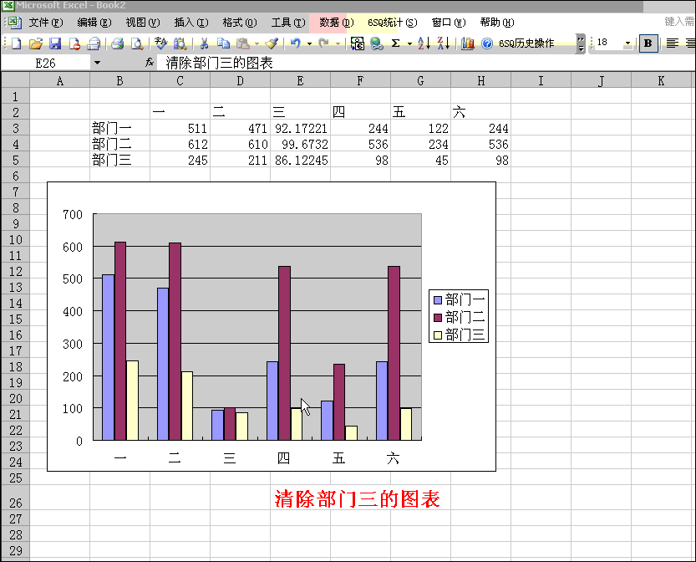Image resolution: width=696 pixels, height=562 pixels.
Task: Click the 部门二 maroon legend swatch
Action: click(x=438, y=317)
